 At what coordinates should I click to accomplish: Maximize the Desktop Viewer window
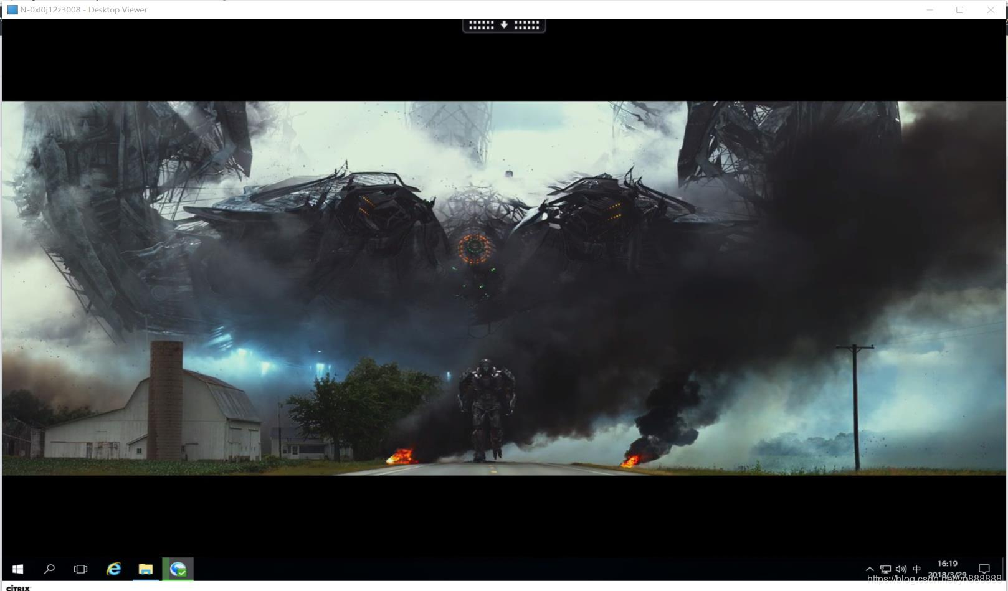pyautogui.click(x=959, y=9)
